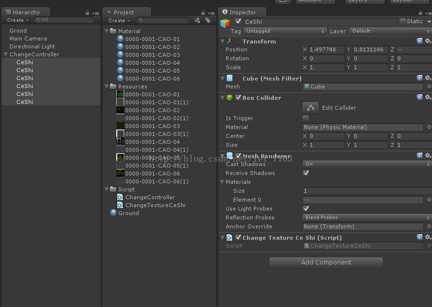Viewport: 432px width, 307px height.
Task: Toggle the Static checkbox
Action: (402, 21)
